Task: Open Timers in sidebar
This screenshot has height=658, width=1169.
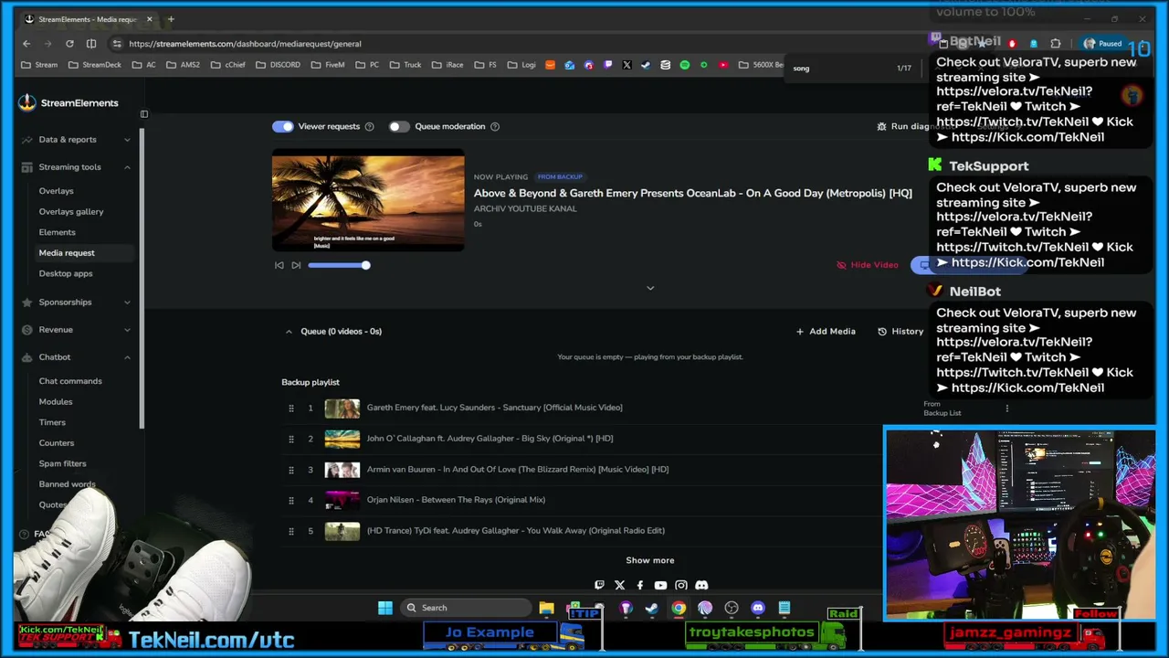Action: pos(52,423)
